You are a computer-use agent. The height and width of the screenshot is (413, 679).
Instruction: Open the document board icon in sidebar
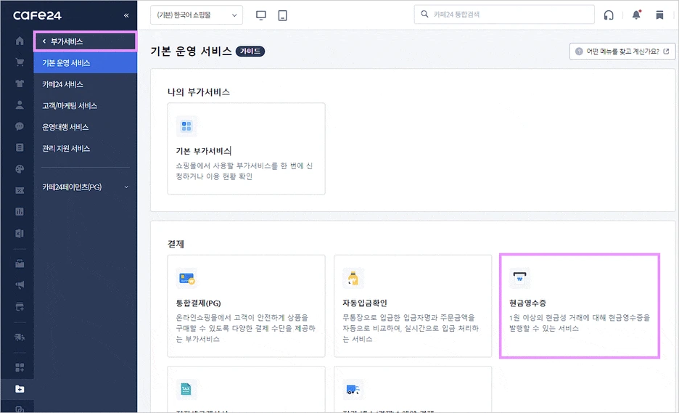(20, 147)
